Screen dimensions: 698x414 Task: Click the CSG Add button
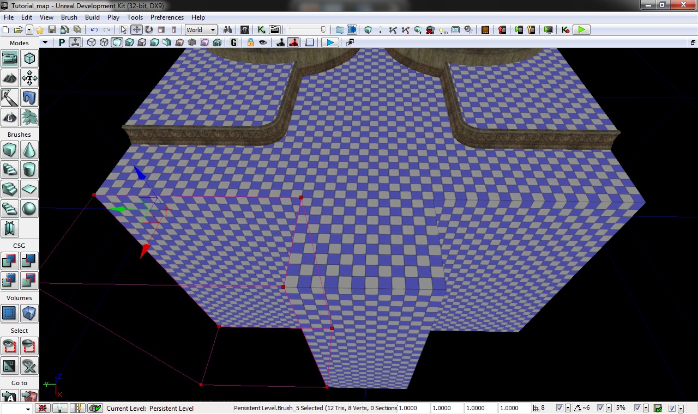click(x=9, y=261)
